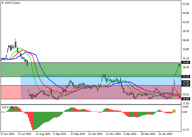This screenshot has height=137, width=192.
Task: Click the 12 Nov 2024 date label
Action: click(x=113, y=134)
